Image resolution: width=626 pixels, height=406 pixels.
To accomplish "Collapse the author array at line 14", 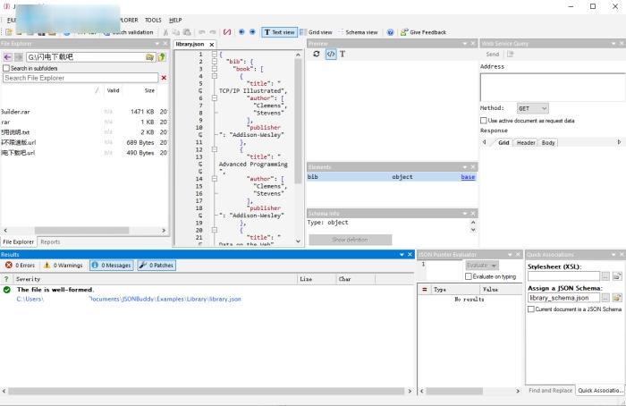I will tap(215, 179).
